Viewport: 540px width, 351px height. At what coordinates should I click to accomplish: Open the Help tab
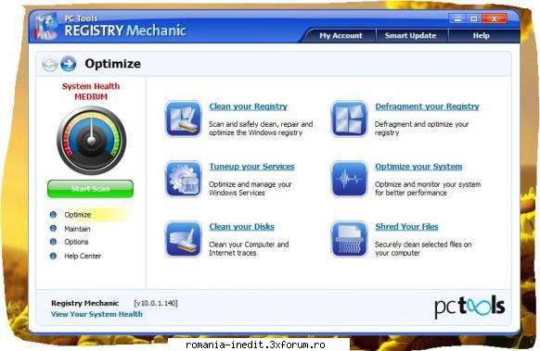click(x=481, y=36)
